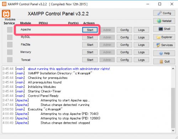The image size is (178, 139).
Task: Open the Services panel button
Action: (x=164, y=45)
